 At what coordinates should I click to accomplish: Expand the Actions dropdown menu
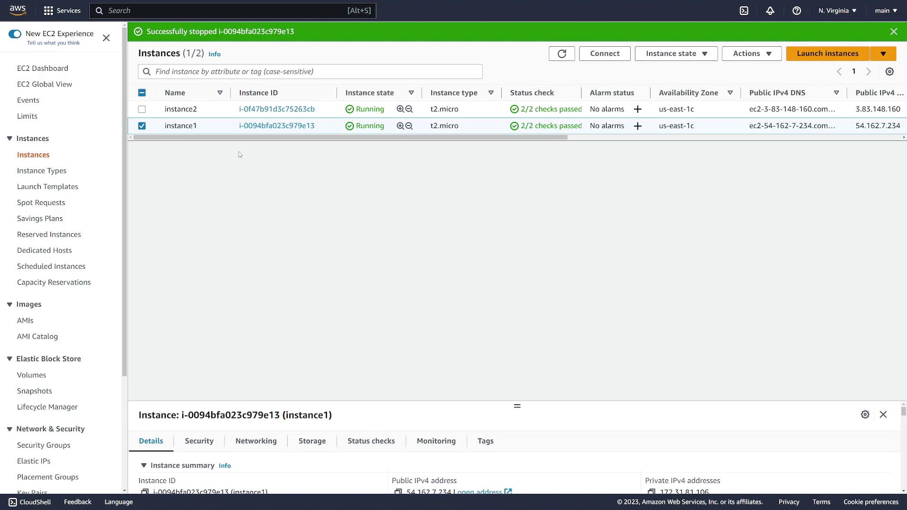tap(752, 54)
